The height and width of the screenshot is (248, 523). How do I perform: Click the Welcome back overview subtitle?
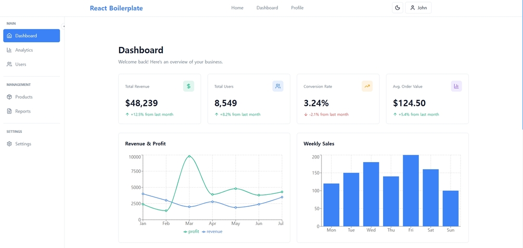[171, 62]
